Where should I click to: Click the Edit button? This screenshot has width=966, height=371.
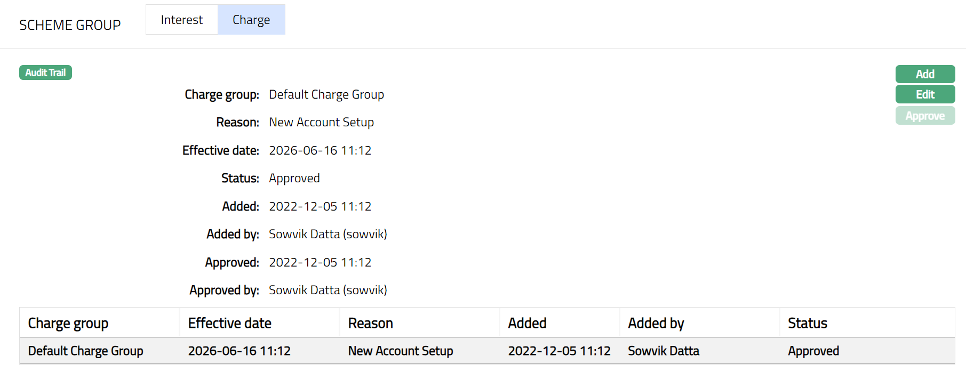click(924, 94)
